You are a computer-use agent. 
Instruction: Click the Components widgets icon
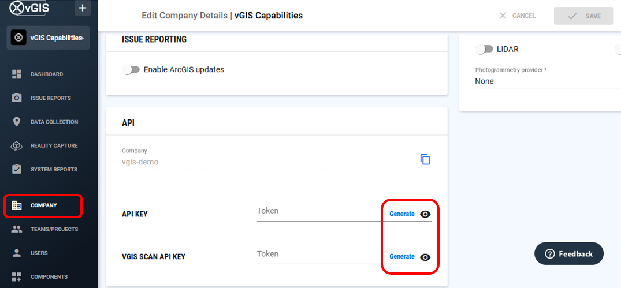(17, 277)
